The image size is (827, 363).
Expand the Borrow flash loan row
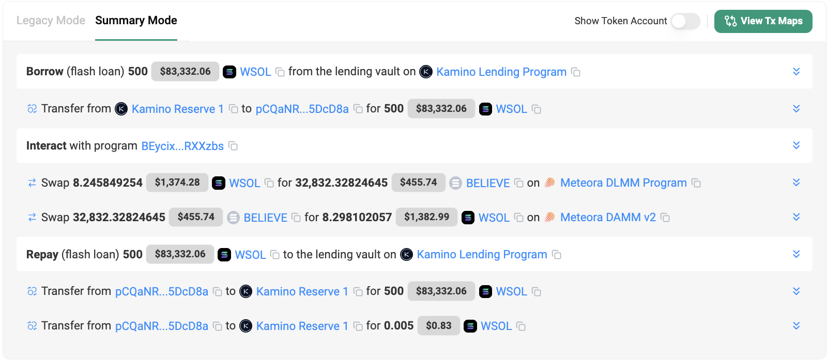tap(796, 72)
